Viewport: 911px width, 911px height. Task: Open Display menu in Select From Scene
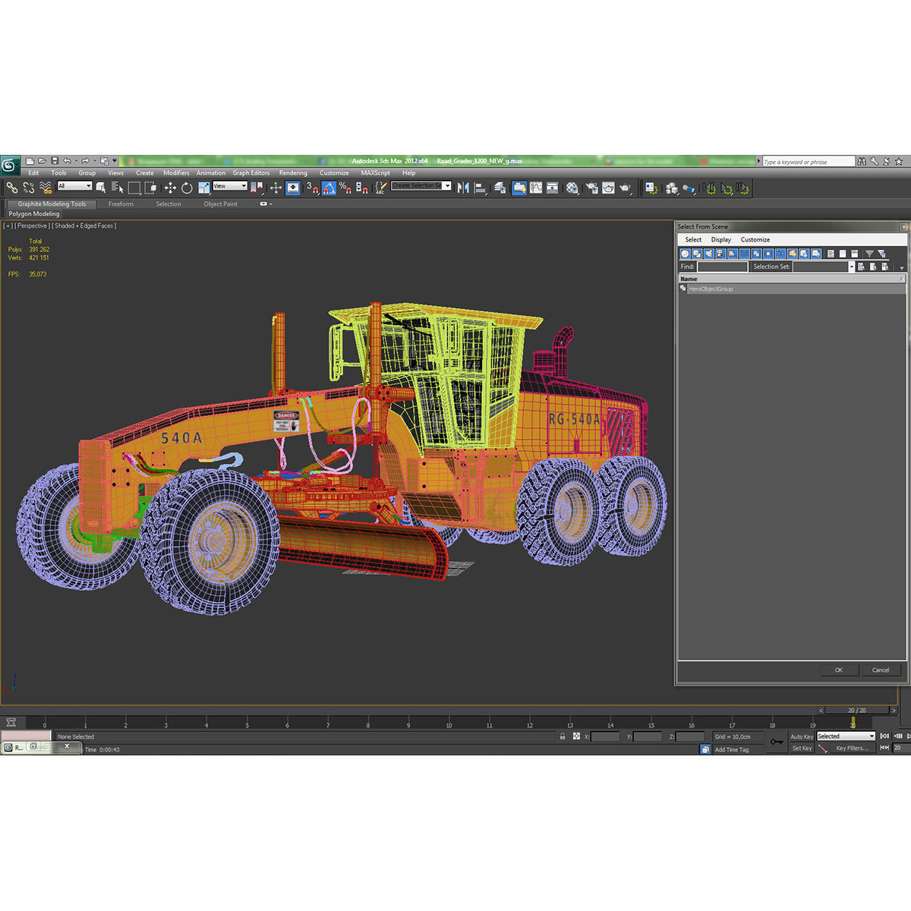click(x=721, y=239)
